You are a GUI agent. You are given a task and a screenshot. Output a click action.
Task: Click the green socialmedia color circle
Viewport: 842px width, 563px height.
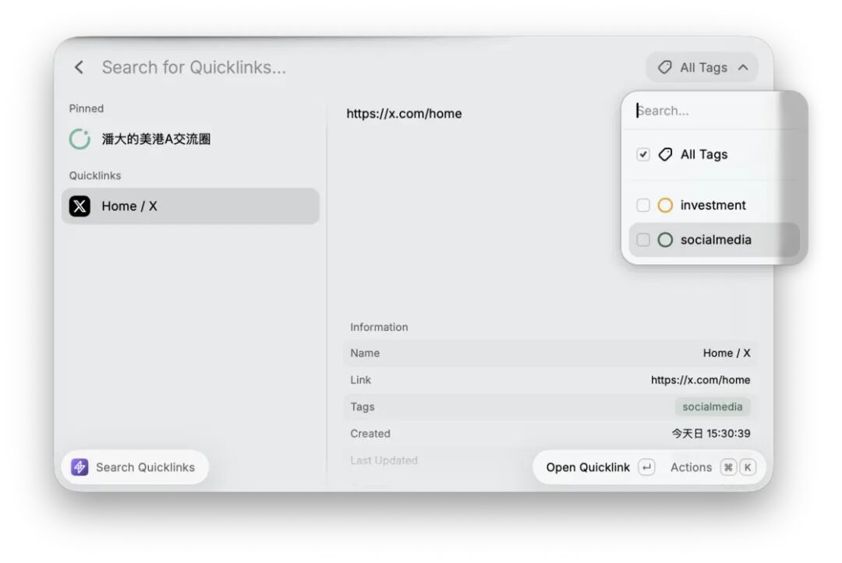pyautogui.click(x=665, y=240)
